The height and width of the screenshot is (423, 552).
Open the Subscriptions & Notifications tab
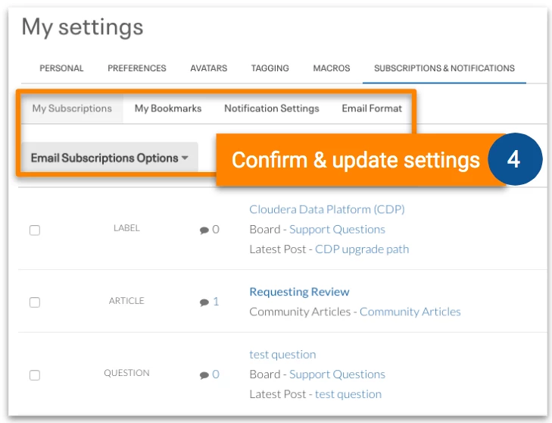(x=444, y=68)
